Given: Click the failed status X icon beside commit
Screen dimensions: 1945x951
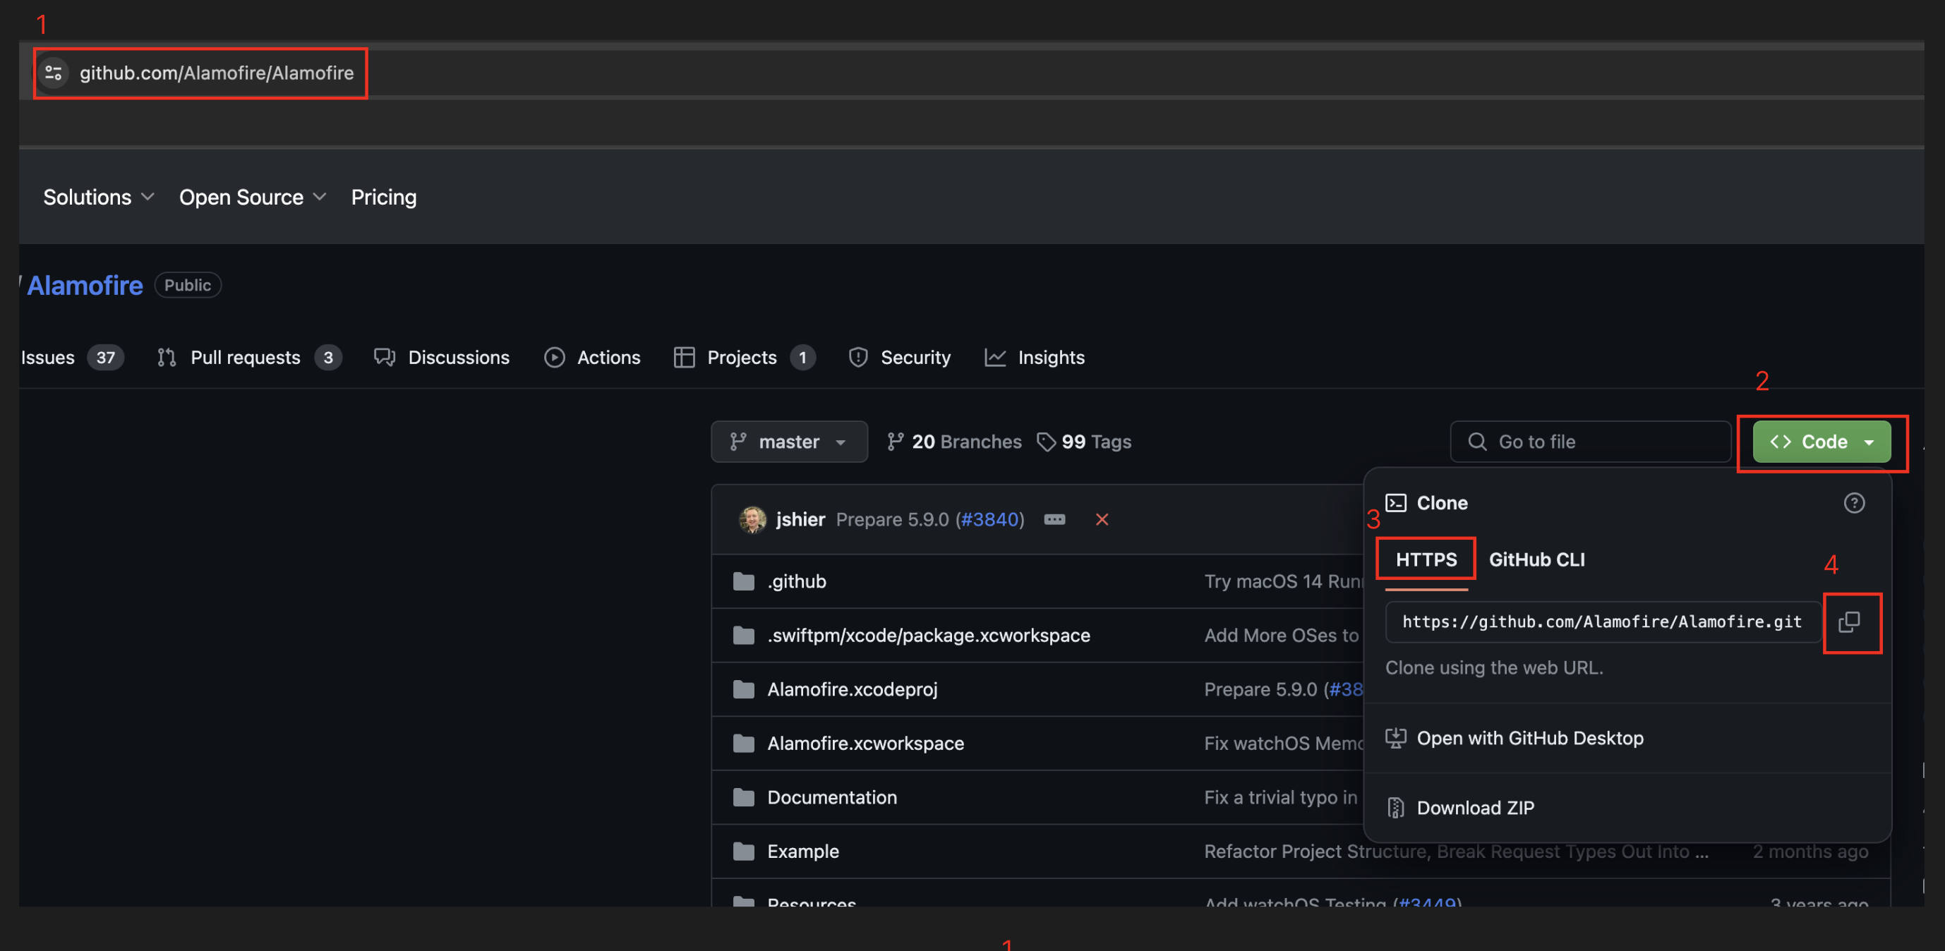Looking at the screenshot, I should 1102,519.
